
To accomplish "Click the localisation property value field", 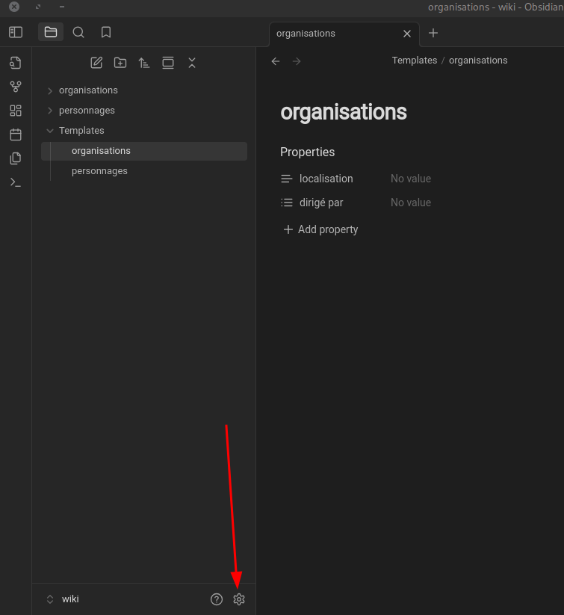I will click(x=411, y=179).
